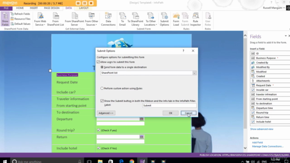
Task: Toggle the Round trip checkbox on the form
Action: click(98, 130)
